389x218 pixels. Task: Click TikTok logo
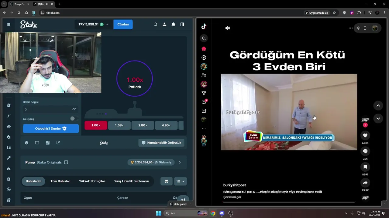(x=204, y=26)
